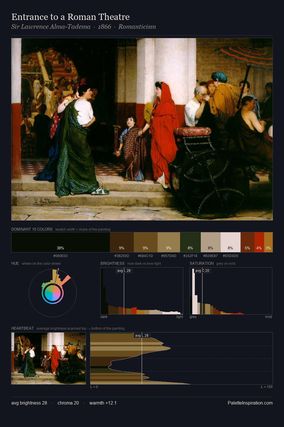Click the small painting thumbnail beside Heartbeat chart

tap(49, 358)
